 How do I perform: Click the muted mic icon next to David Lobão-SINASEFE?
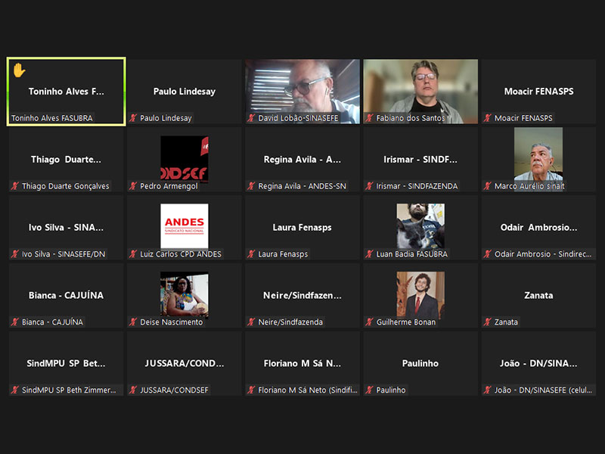(252, 118)
